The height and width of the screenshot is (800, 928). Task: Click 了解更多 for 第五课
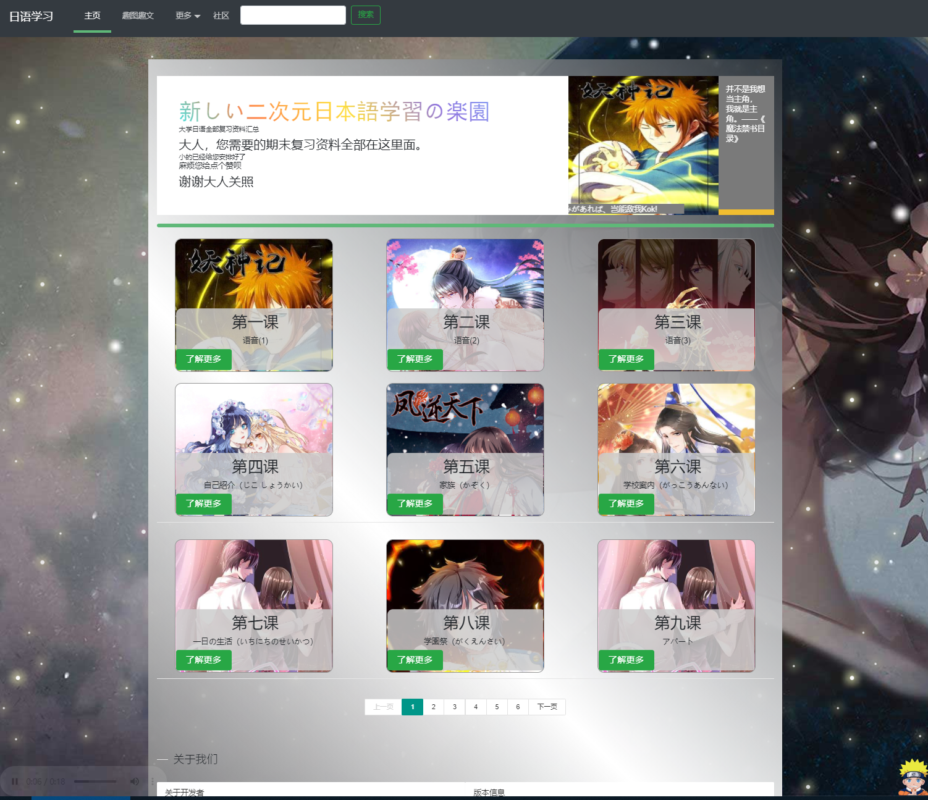point(415,504)
